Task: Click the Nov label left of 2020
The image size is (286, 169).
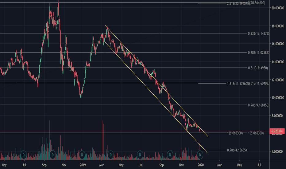Action: [x=181, y=165]
